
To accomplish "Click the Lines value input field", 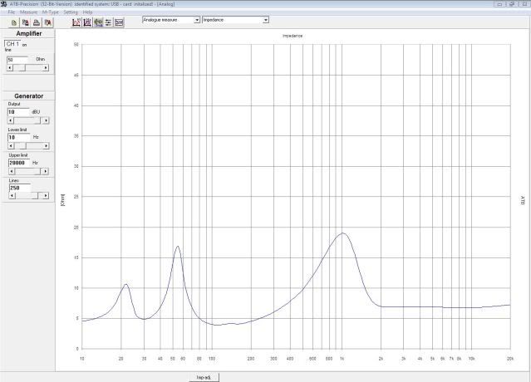I will (19, 188).
